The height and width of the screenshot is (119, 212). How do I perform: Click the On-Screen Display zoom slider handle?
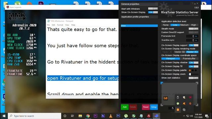click(x=190, y=74)
